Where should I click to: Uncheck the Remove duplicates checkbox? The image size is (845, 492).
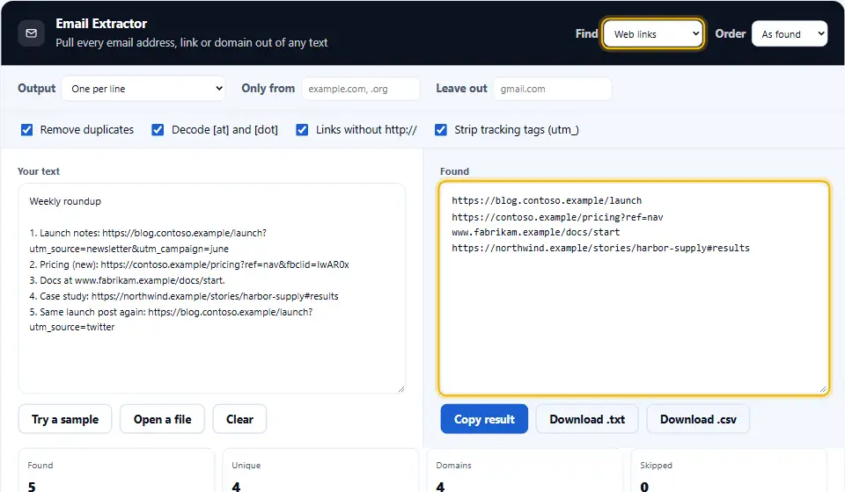pyautogui.click(x=26, y=129)
